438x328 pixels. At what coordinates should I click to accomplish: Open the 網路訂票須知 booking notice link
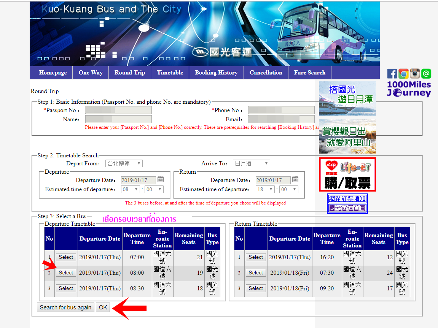[x=347, y=199]
